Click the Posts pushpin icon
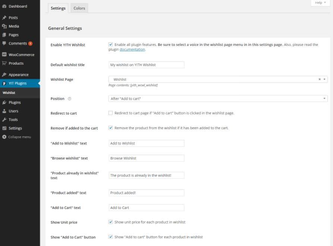The width and height of the screenshot is (333, 246). [4, 18]
